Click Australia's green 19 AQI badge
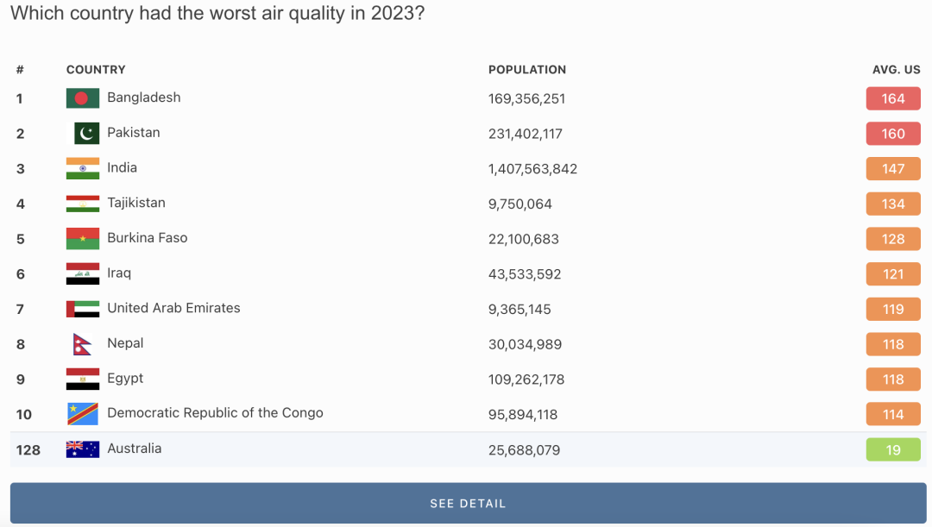Image resolution: width=932 pixels, height=527 pixels. [x=893, y=450]
